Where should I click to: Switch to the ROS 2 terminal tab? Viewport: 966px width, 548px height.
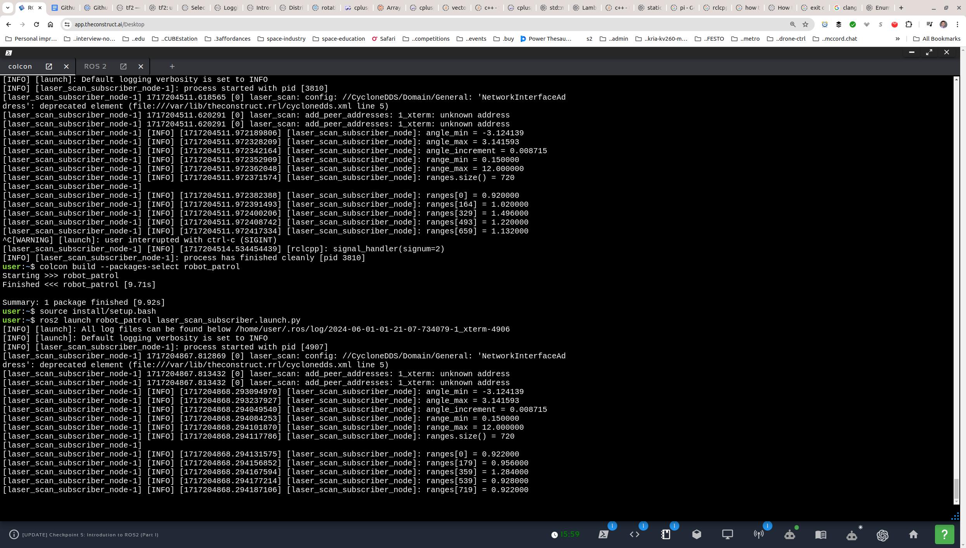(x=95, y=66)
